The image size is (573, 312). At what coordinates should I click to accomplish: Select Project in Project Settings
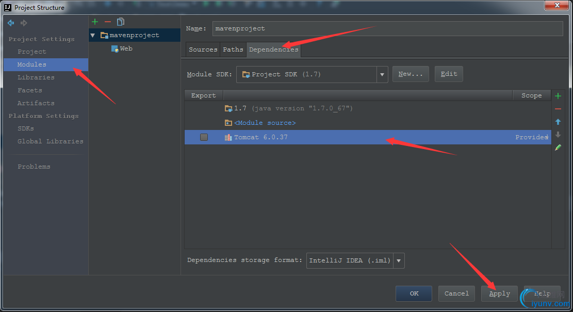32,52
